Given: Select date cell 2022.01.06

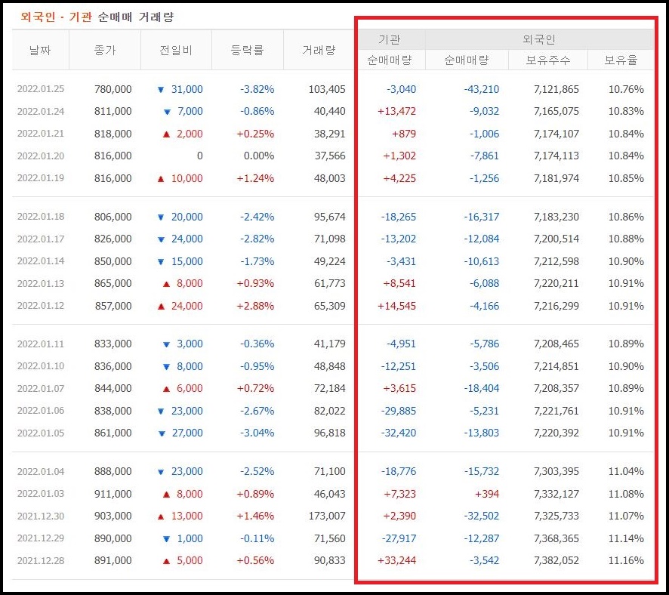Looking at the screenshot, I should [41, 410].
